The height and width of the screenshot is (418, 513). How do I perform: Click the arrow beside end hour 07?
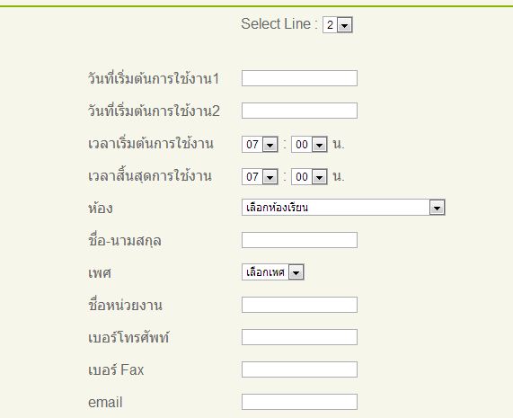tap(270, 177)
